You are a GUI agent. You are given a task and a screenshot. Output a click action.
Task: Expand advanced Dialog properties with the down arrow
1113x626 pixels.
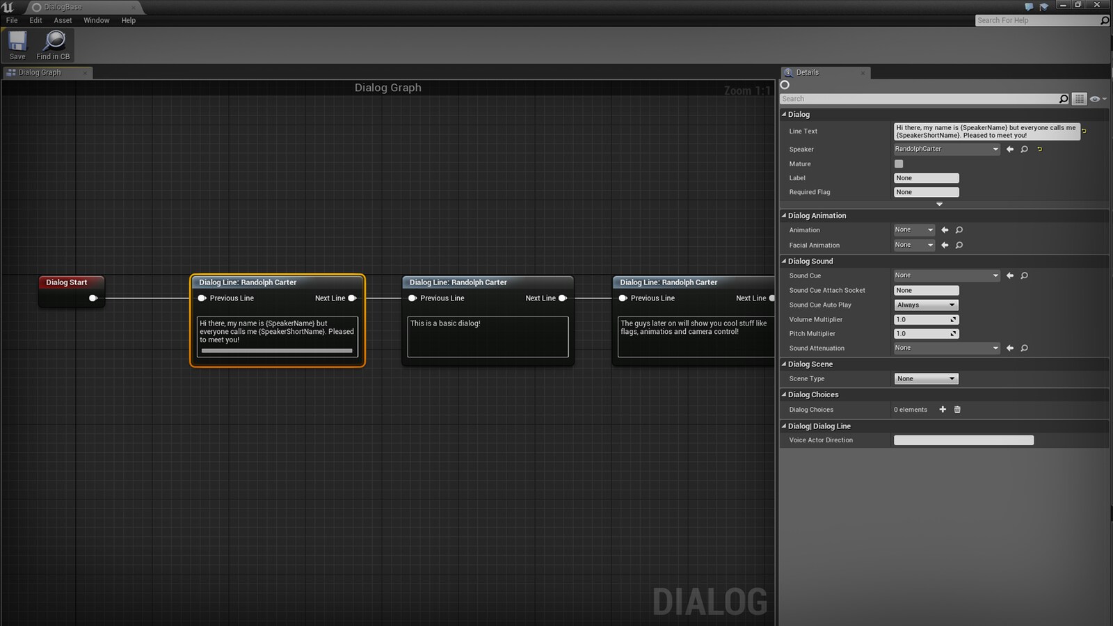pos(939,204)
